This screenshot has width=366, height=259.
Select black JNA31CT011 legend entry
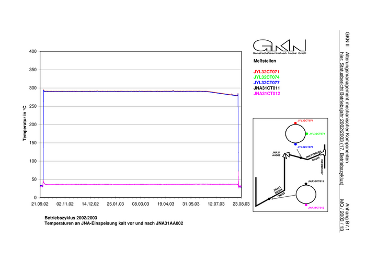(x=266, y=88)
